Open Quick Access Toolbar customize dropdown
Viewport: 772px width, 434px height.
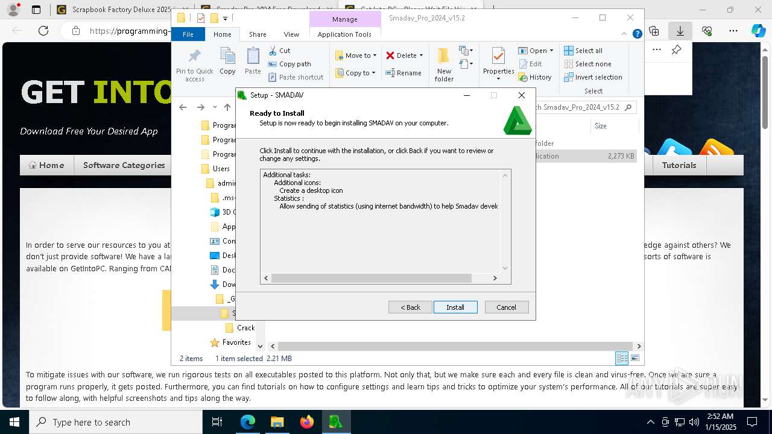click(x=226, y=19)
